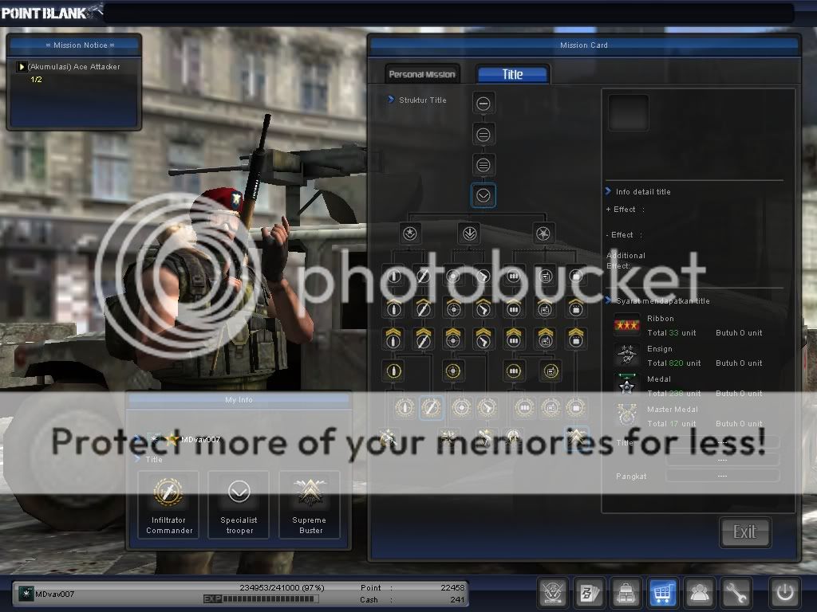Click the 'MDvav007' name in the bottom bar
The width and height of the screenshot is (817, 612).
[x=55, y=594]
